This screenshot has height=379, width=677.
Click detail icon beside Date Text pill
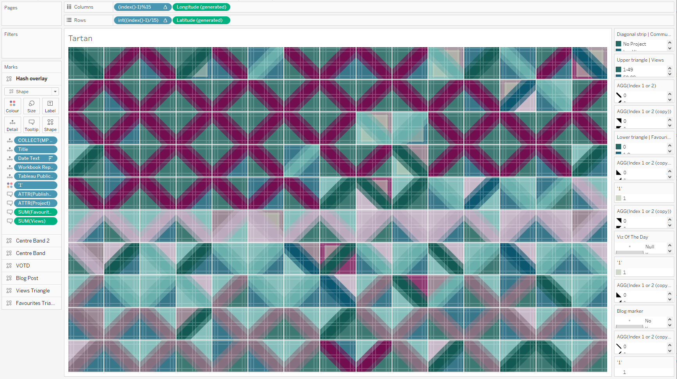[x=10, y=158]
